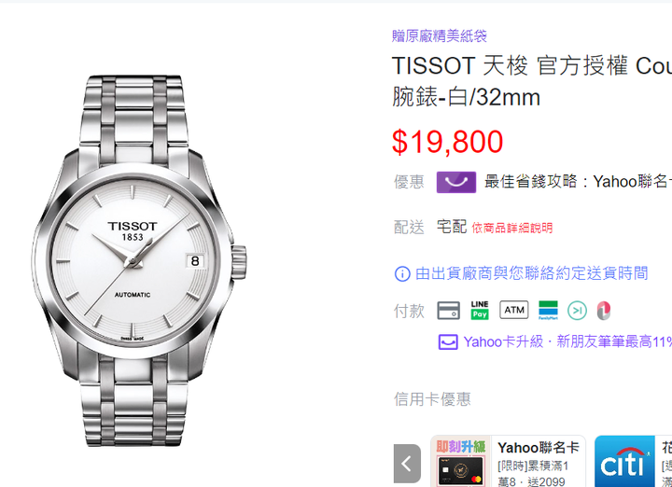Click 由出貨廠商與您聯絡約定送貨時間 notice
Viewport: 672px width, 487px height.
531,273
